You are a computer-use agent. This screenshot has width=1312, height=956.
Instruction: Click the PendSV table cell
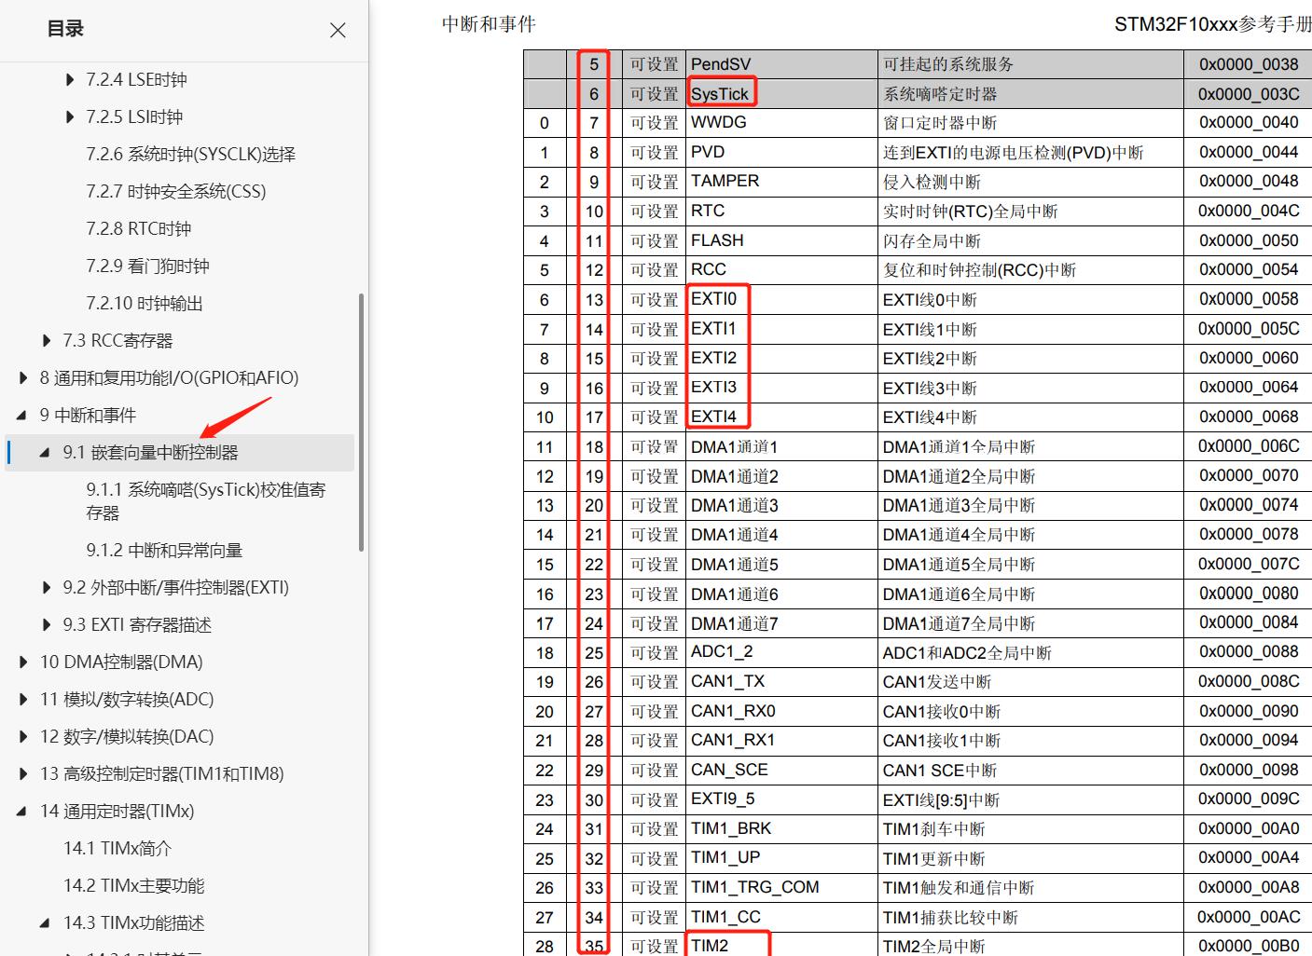point(781,64)
